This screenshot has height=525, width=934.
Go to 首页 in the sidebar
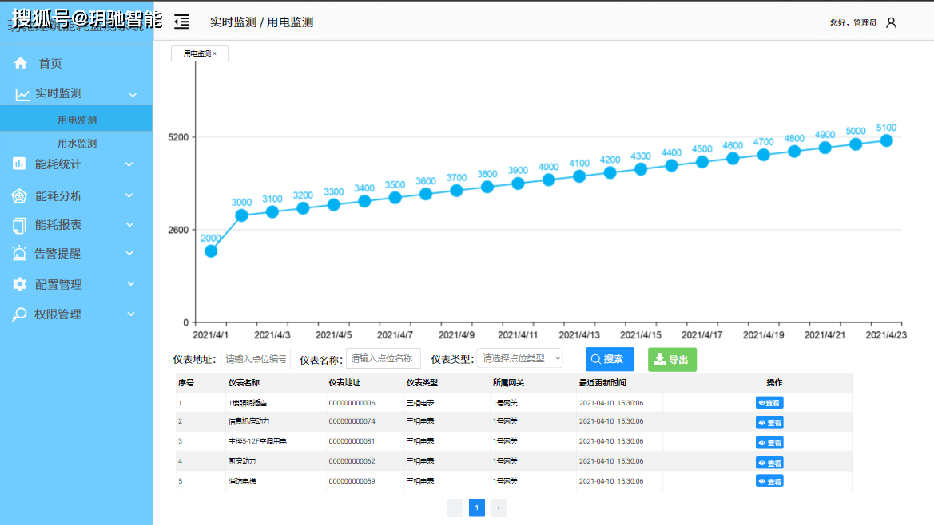click(50, 64)
